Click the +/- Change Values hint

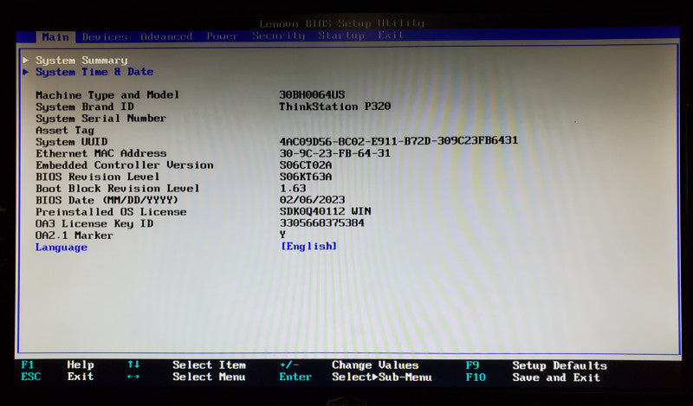pos(349,365)
